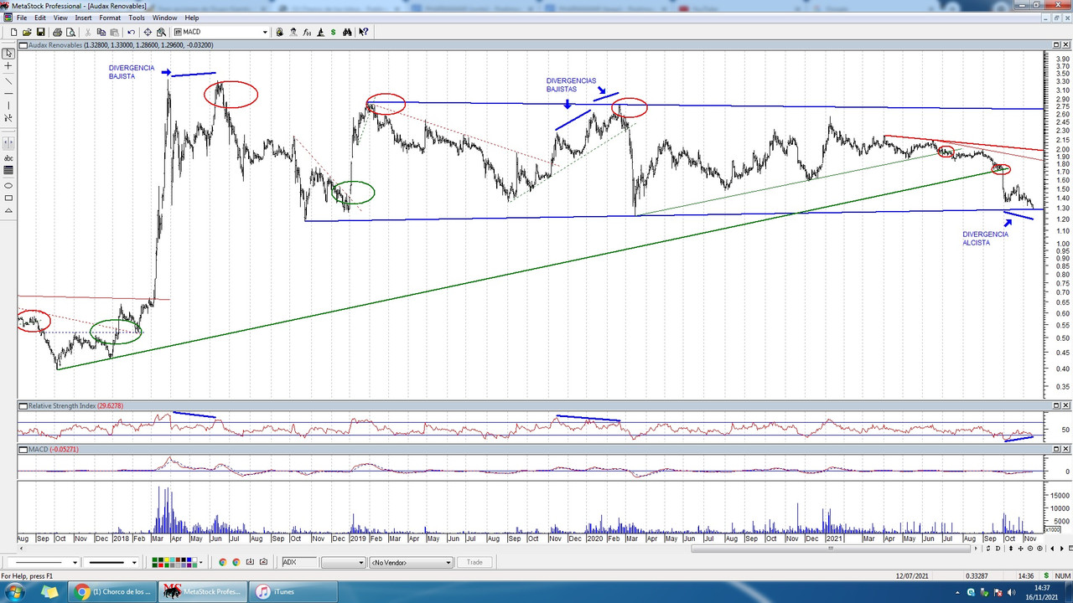1073x603 pixels.
Task: Open Print Preview from the toolbar
Action: pos(70,32)
